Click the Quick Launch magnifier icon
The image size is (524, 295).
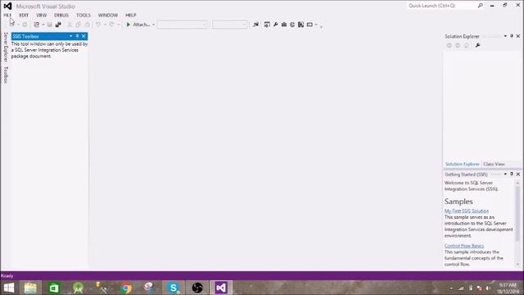coord(481,6)
